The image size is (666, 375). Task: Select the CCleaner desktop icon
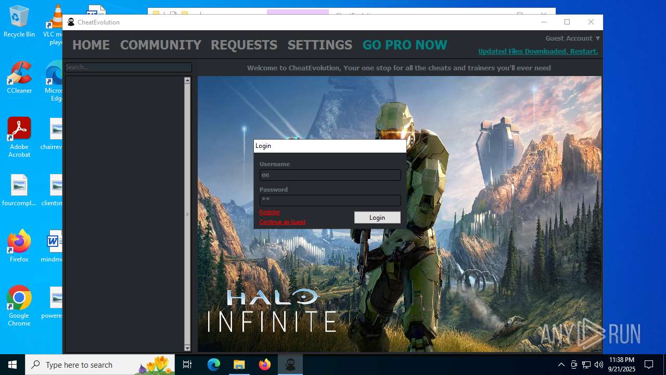19,78
